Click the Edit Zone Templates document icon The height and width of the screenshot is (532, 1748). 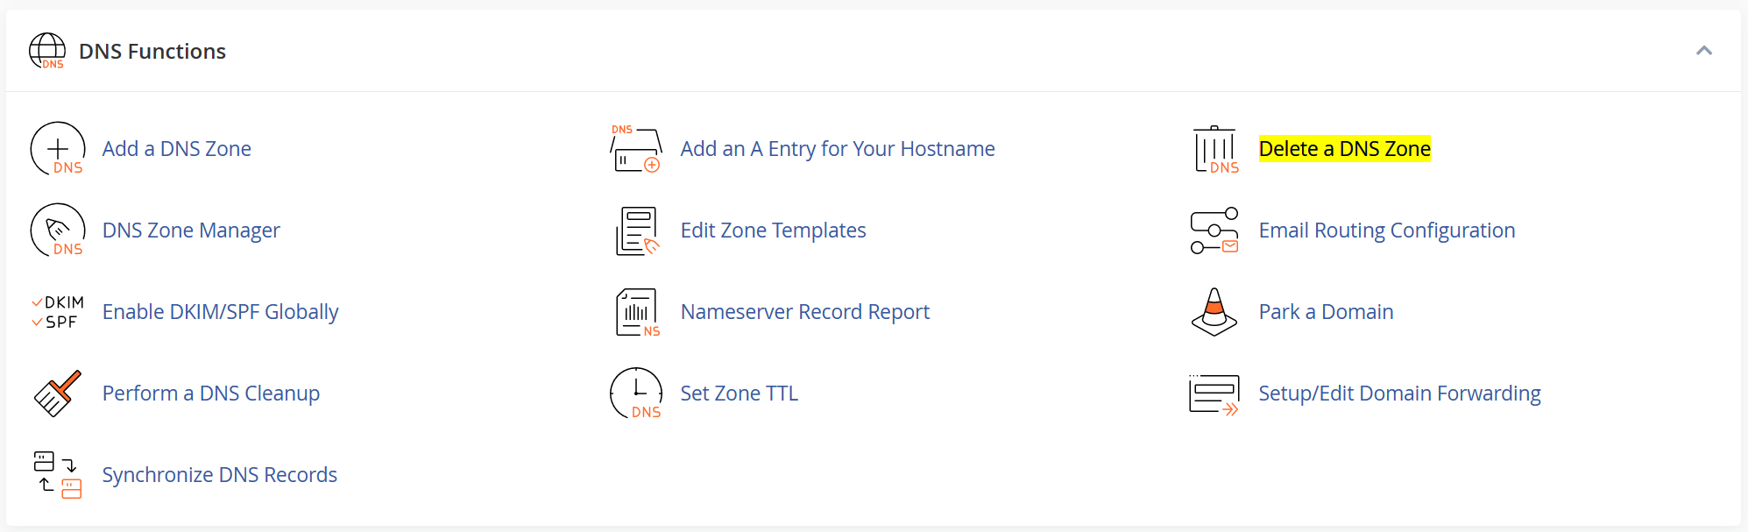(637, 231)
